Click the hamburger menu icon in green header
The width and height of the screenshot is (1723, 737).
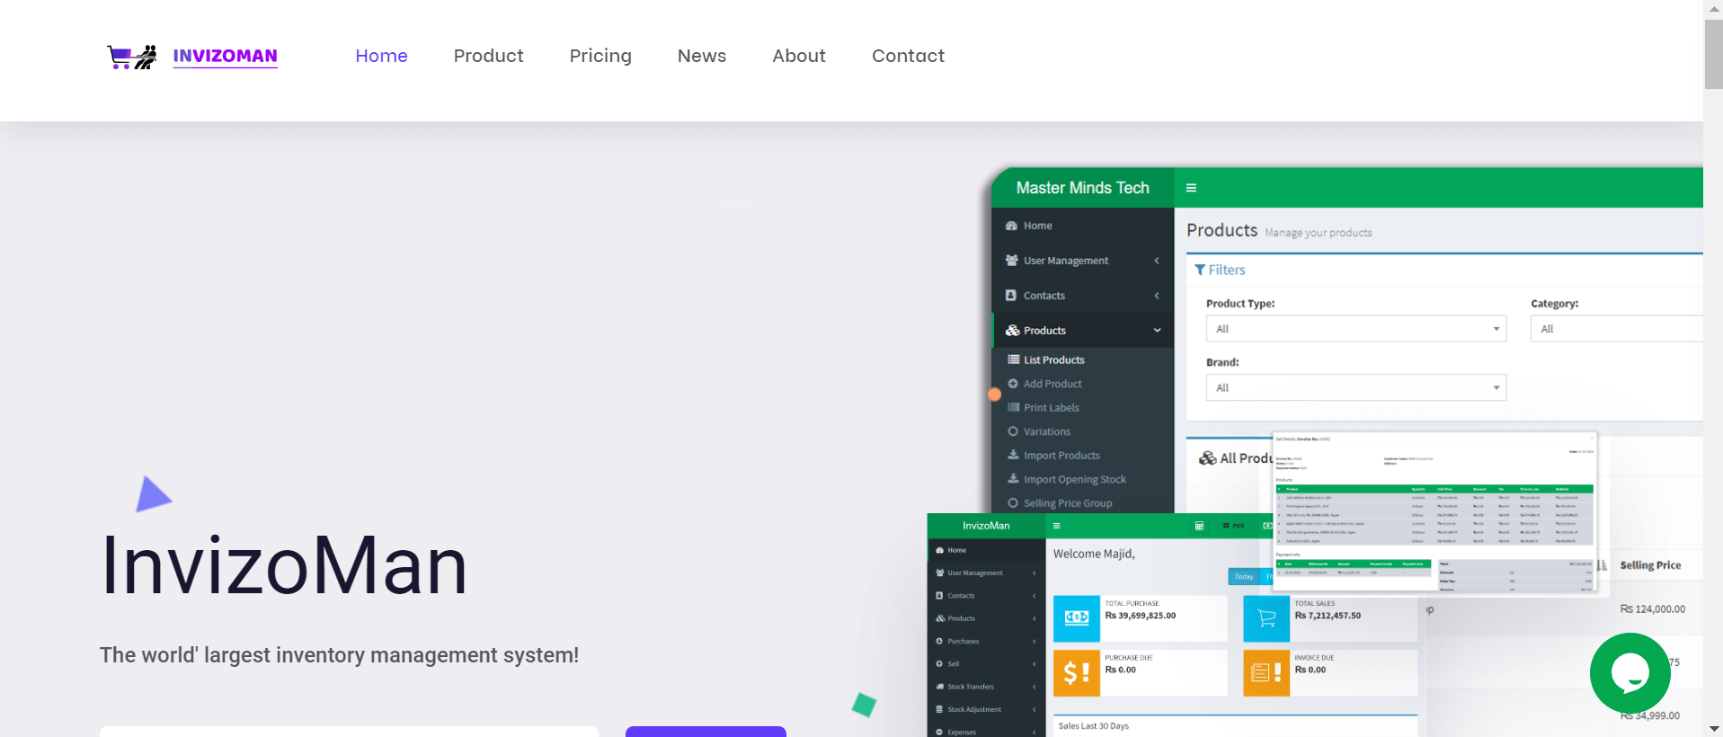click(x=1191, y=188)
